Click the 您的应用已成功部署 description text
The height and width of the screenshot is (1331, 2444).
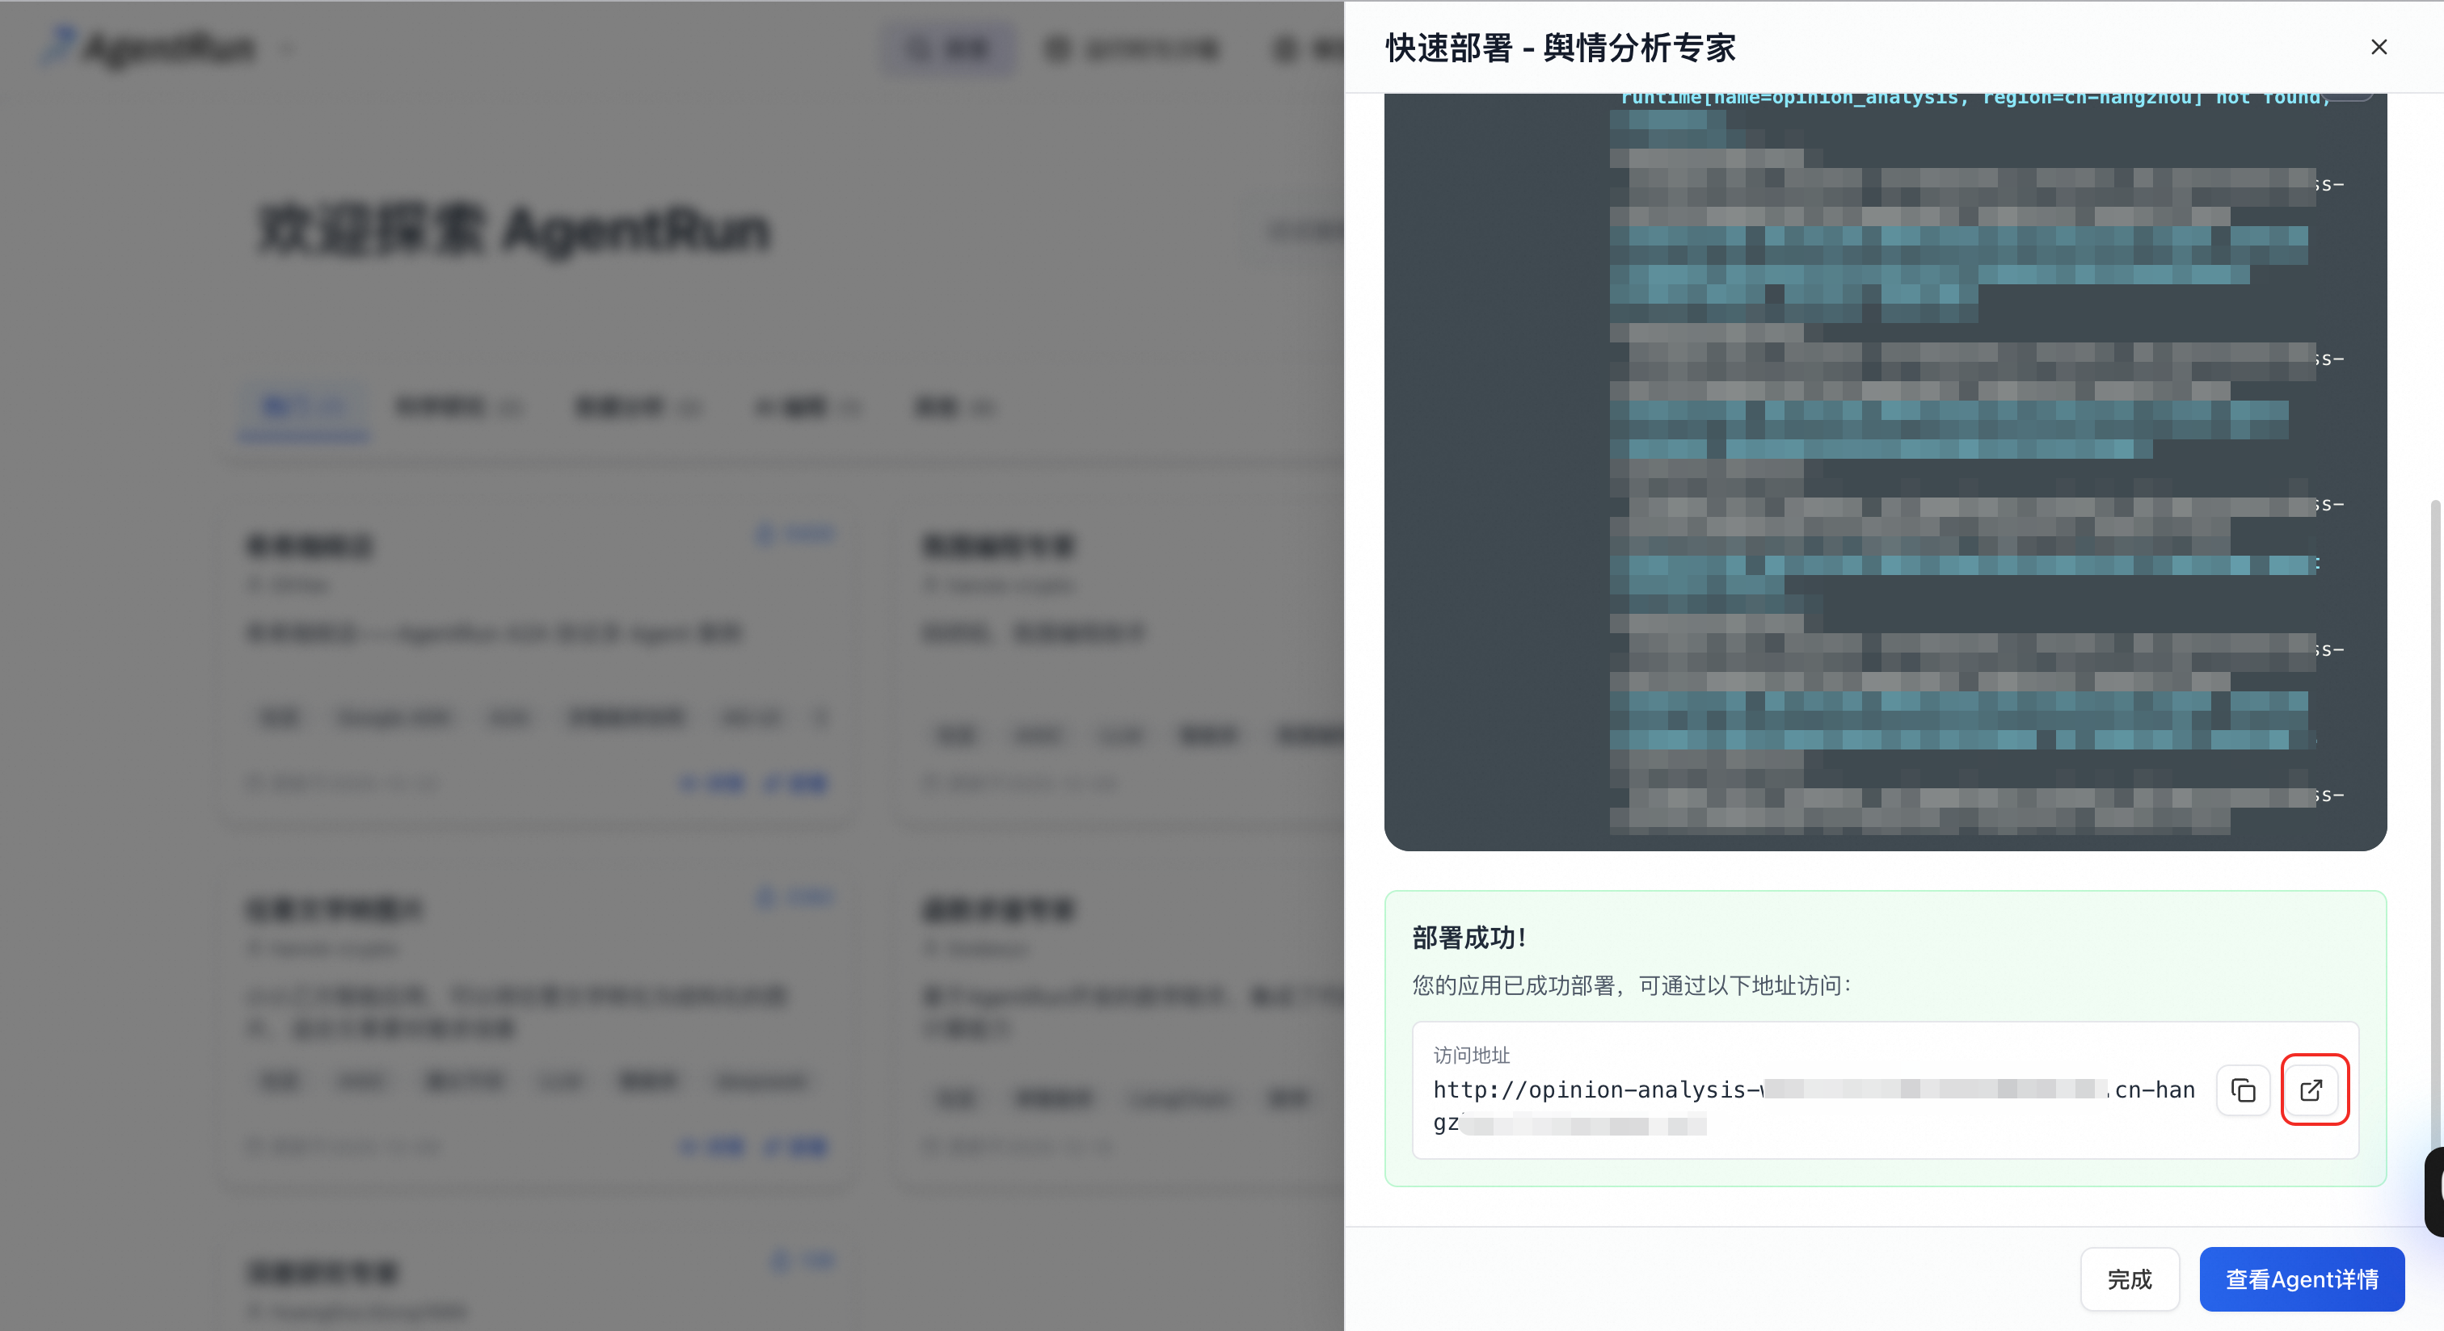(1632, 986)
